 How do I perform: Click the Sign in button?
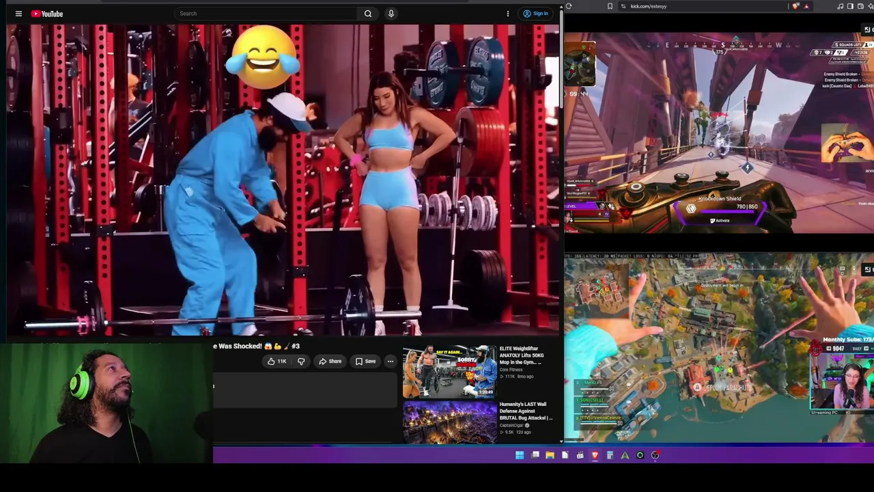tap(535, 14)
